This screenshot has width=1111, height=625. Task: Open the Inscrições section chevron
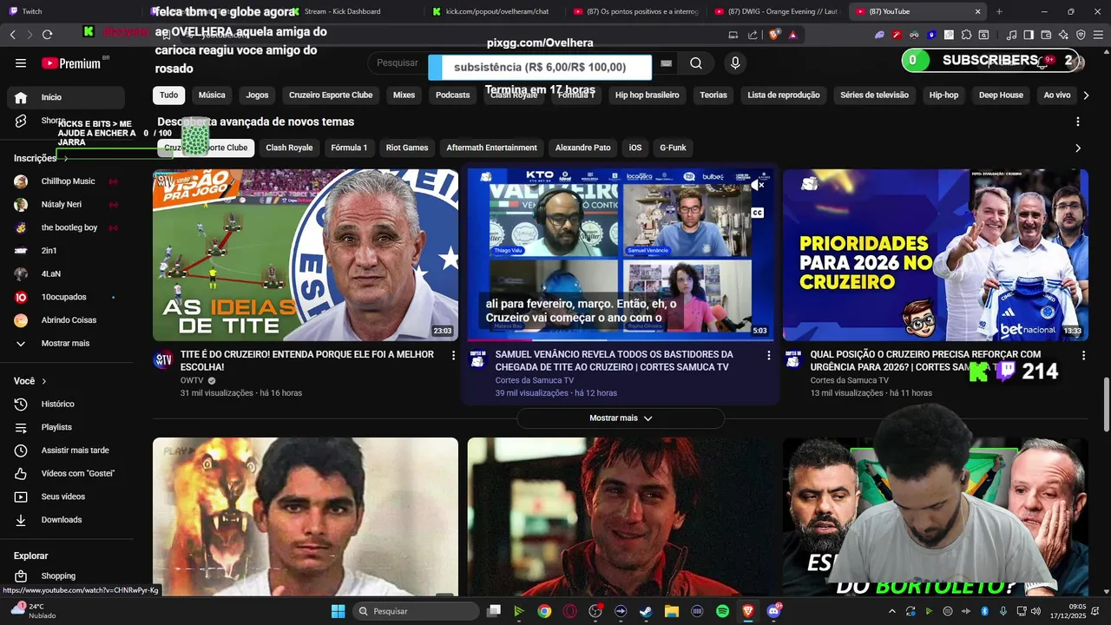(x=65, y=159)
